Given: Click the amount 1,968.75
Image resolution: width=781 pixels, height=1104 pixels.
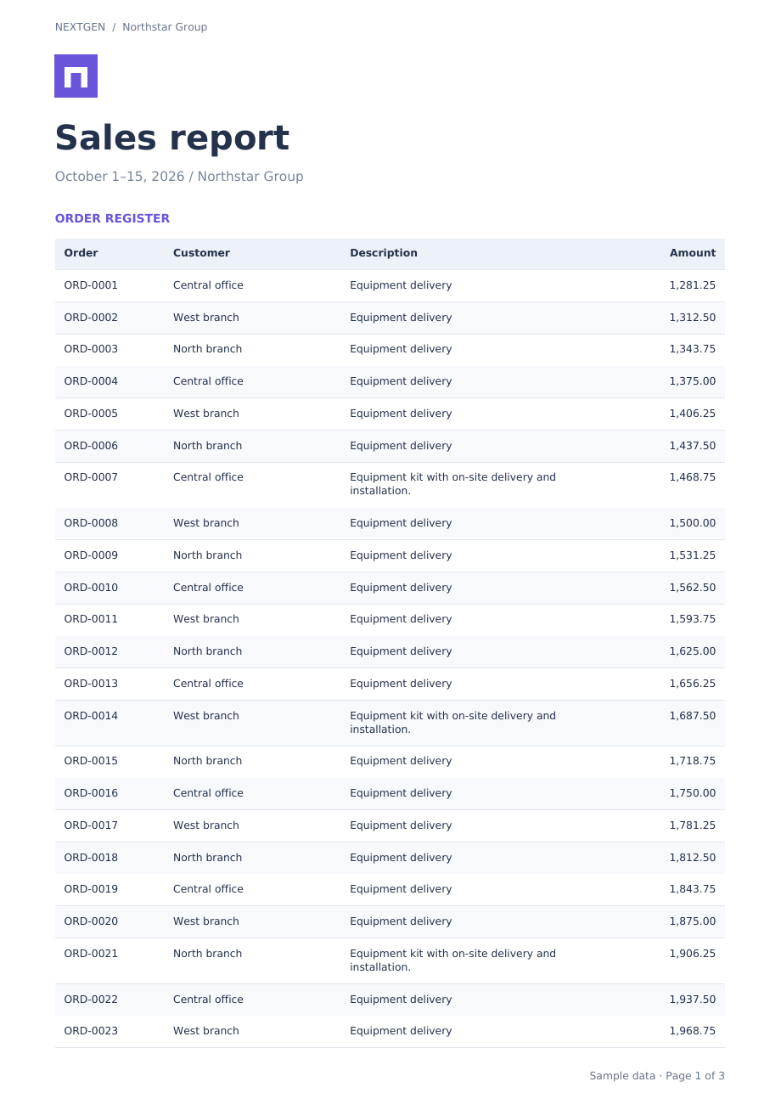Looking at the screenshot, I should (x=693, y=1031).
